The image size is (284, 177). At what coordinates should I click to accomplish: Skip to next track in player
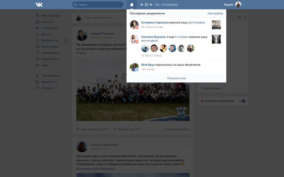tap(151, 5)
